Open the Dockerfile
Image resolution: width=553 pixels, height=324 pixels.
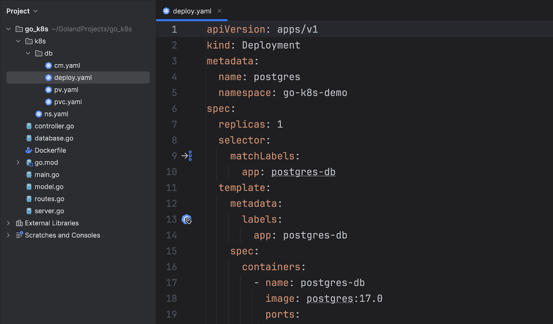coord(50,150)
